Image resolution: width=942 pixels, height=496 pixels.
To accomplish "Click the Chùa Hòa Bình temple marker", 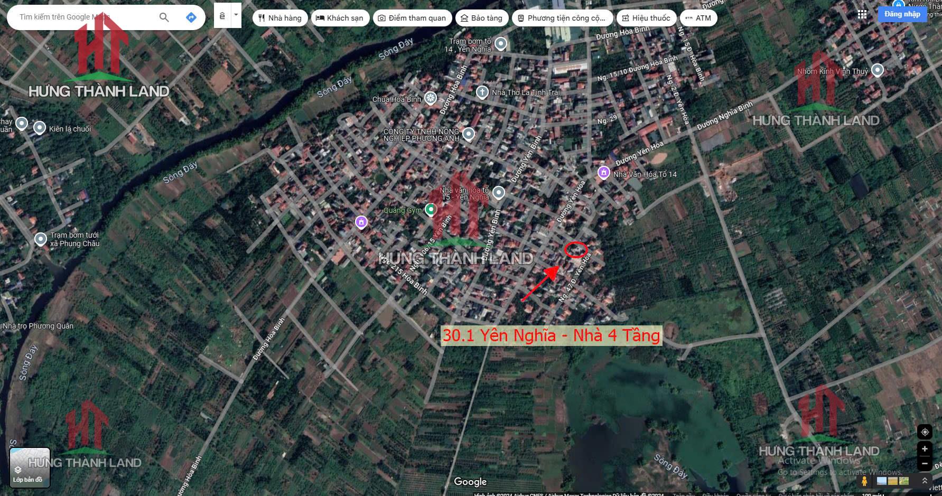I will [431, 99].
